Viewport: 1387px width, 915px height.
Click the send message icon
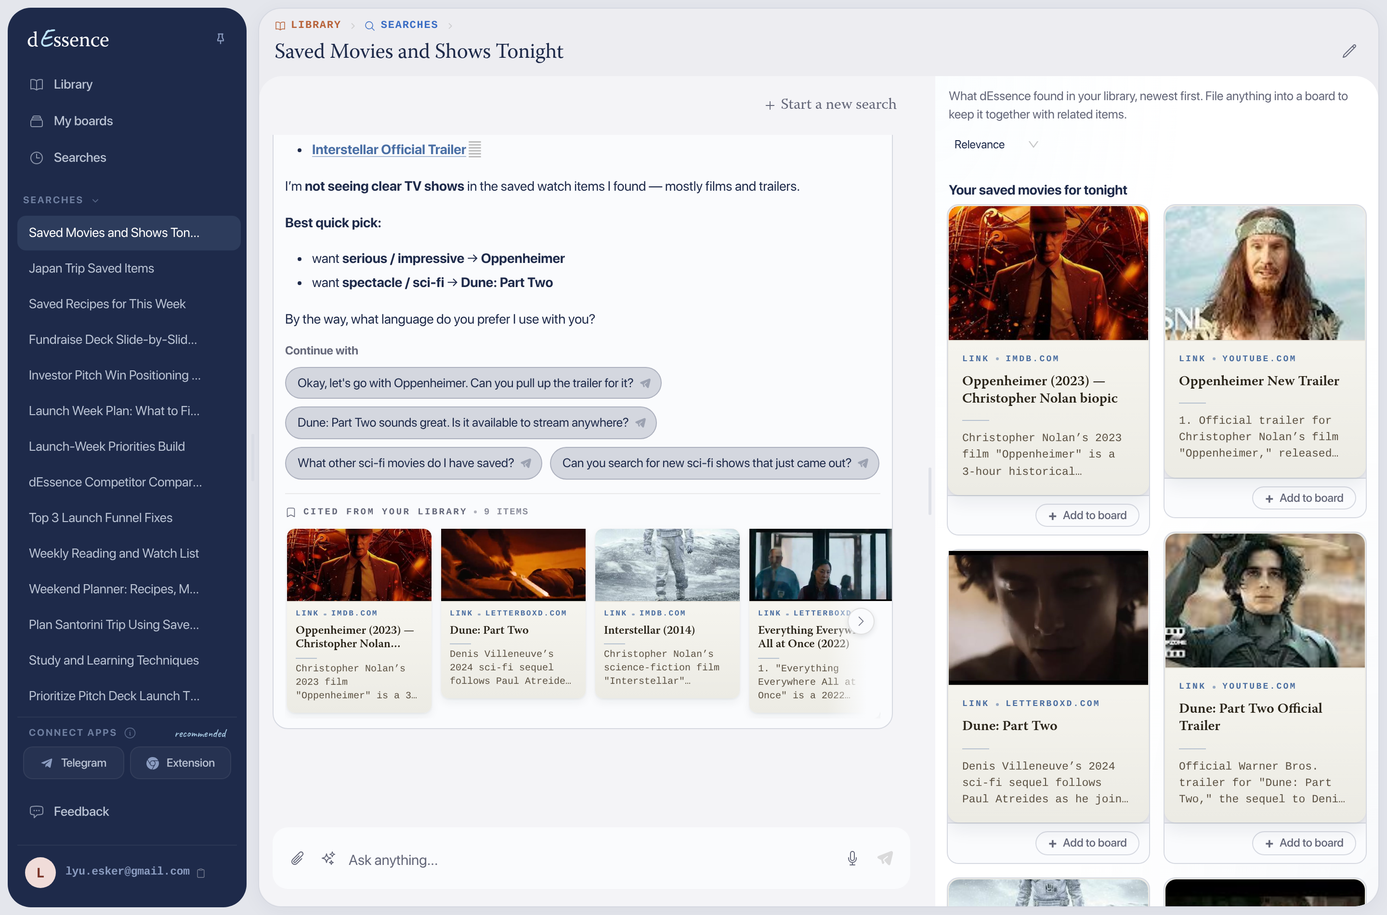pyautogui.click(x=885, y=858)
